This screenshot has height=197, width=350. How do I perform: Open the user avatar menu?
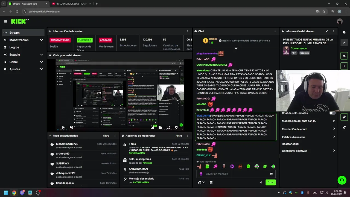coord(340,21)
